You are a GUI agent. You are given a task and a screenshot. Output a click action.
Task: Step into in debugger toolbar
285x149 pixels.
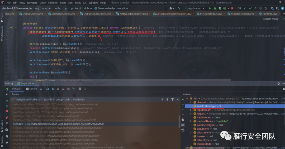click(53, 89)
